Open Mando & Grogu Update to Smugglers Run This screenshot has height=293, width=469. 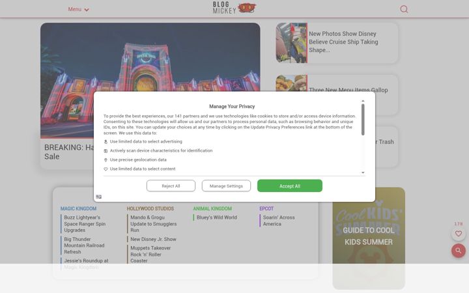[x=154, y=223]
